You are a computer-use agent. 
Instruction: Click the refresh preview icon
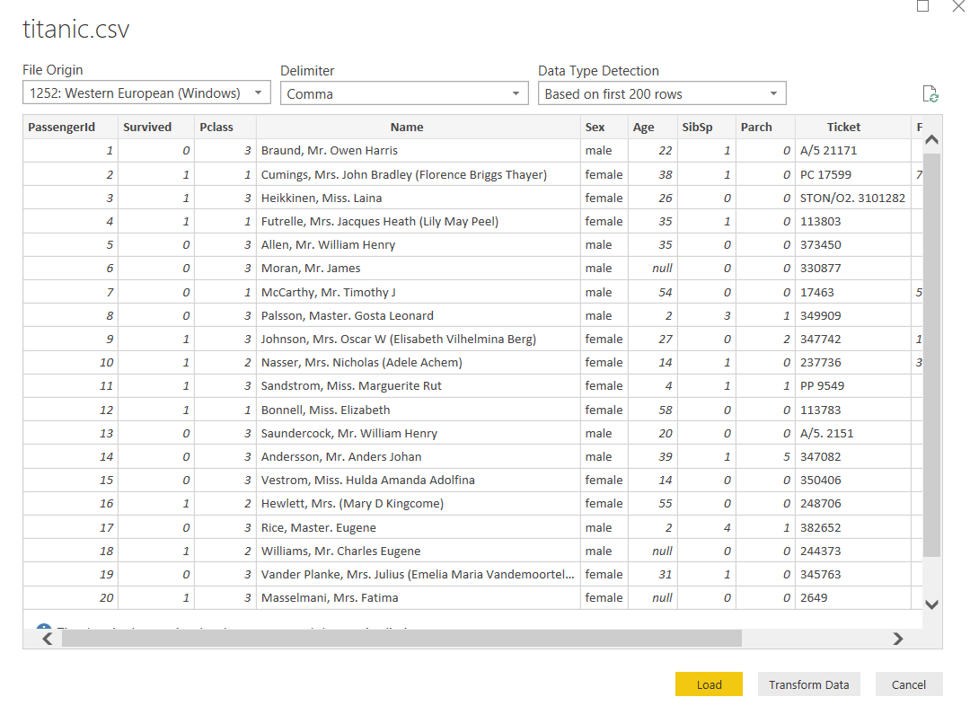coord(930,94)
